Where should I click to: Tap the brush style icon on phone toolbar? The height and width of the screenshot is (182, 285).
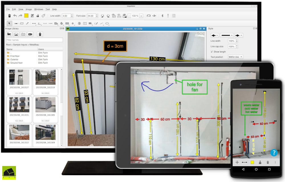click(260, 162)
